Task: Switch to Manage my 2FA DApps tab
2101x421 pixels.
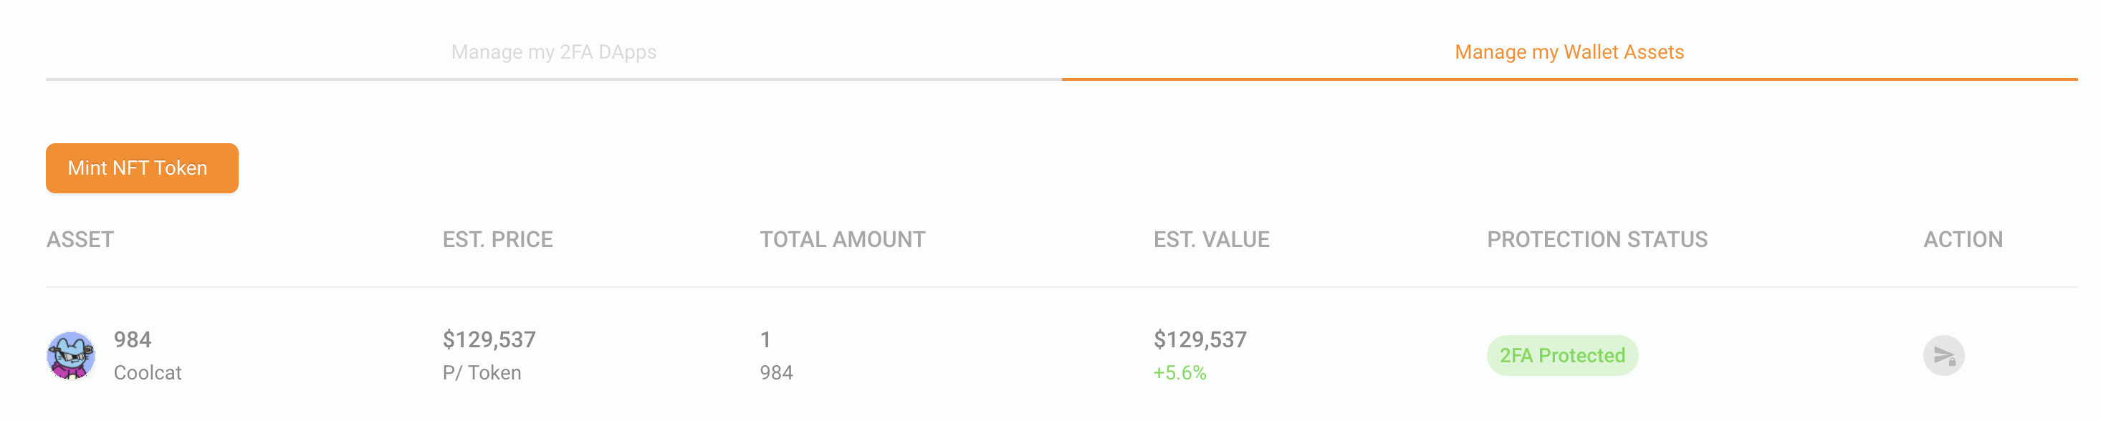Action: coord(554,52)
